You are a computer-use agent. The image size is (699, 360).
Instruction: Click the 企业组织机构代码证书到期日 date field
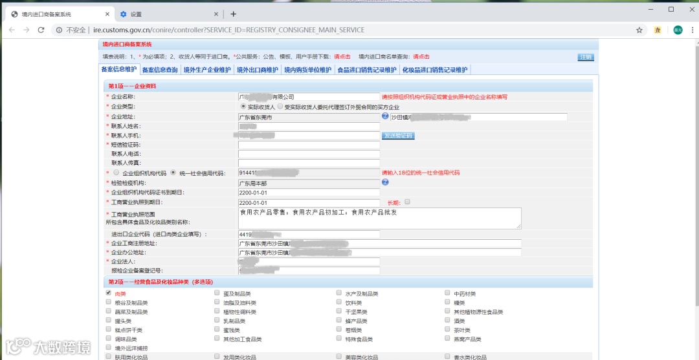tap(309, 193)
